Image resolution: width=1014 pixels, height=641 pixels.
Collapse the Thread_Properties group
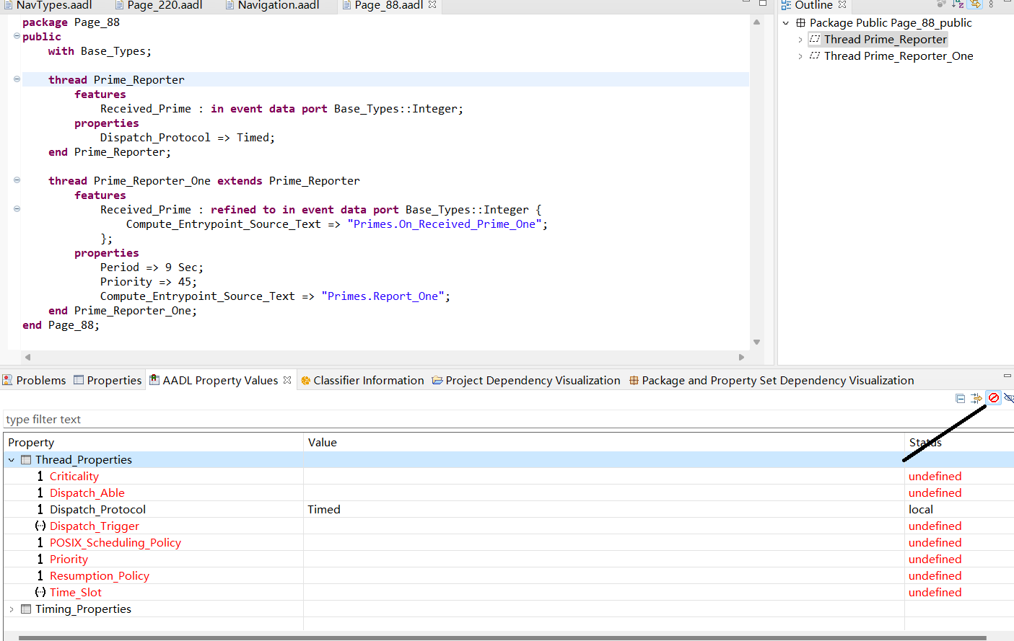12,460
